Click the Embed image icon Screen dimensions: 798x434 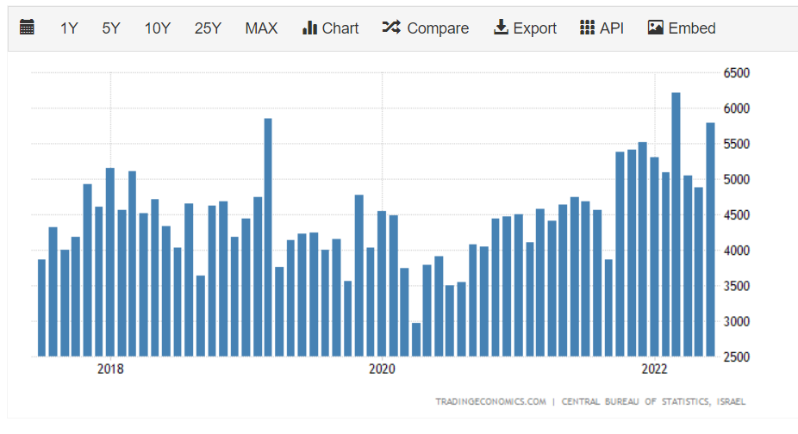pos(656,28)
